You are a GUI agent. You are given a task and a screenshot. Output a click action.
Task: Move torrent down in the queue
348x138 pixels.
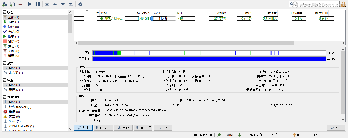63,4
